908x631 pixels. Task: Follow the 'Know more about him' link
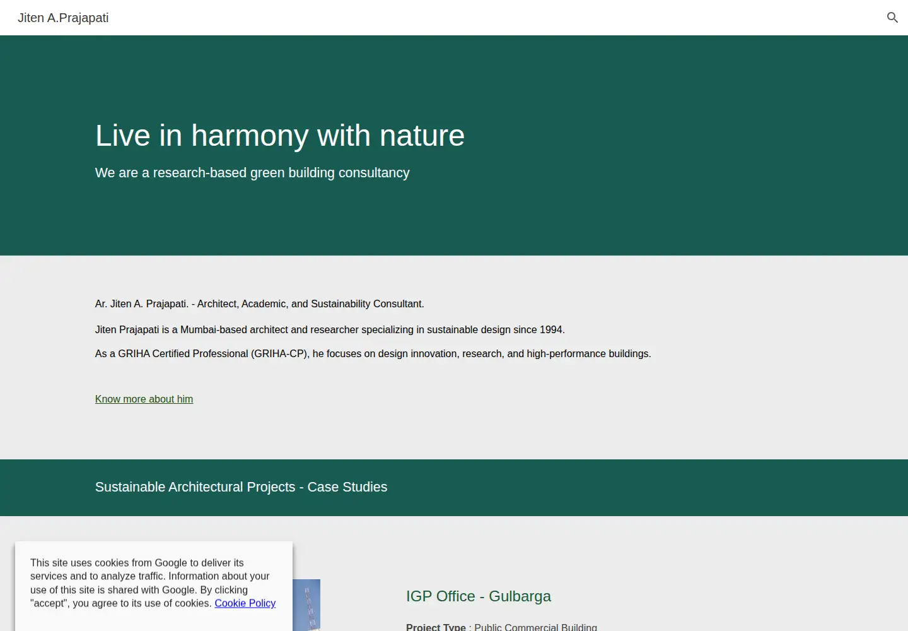coord(144,399)
